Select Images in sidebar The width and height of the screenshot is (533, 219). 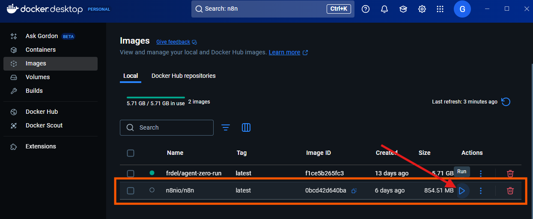point(51,64)
